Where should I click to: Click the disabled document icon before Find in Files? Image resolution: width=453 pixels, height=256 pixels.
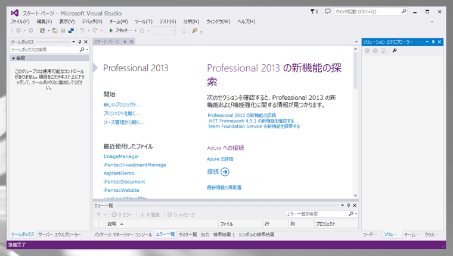pos(184,30)
